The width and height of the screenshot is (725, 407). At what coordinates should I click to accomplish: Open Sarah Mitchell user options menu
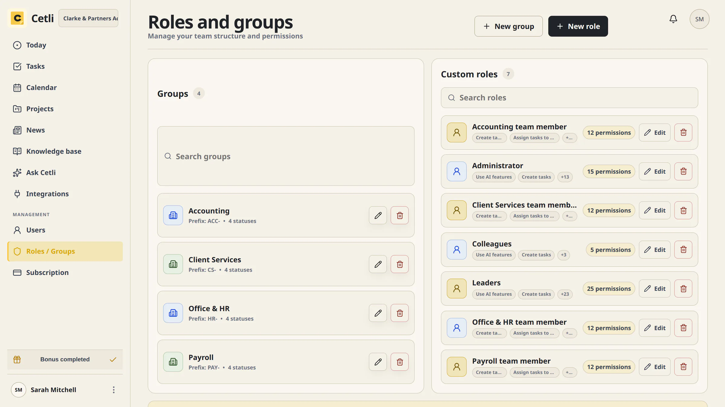point(114,390)
